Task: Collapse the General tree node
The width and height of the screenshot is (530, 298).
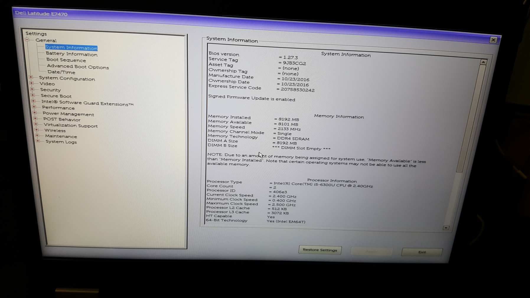Action: [x=27, y=40]
